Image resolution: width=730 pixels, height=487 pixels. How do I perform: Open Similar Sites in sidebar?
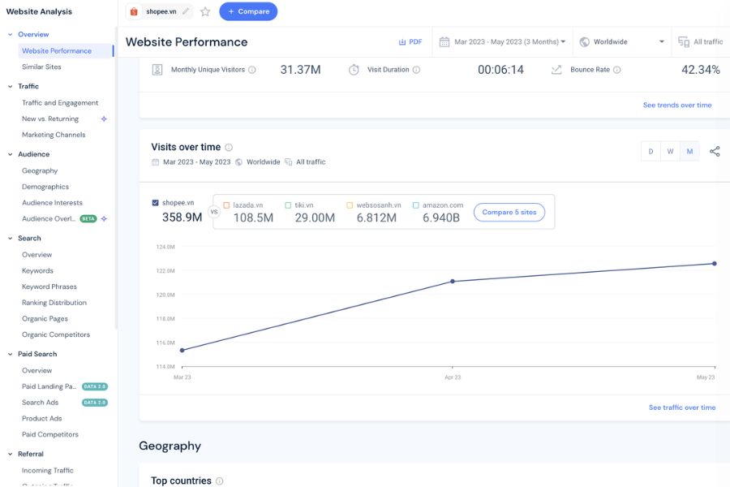[41, 67]
